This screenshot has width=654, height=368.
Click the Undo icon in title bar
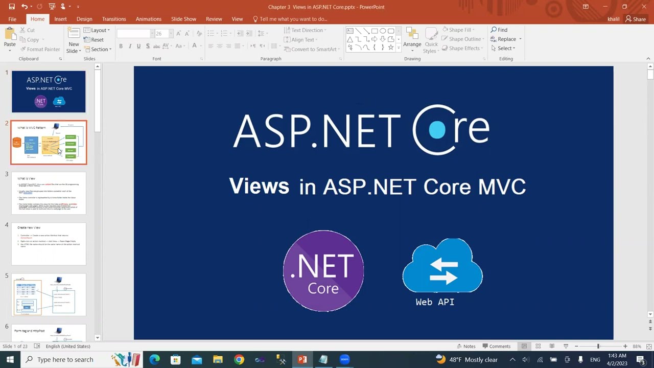click(24, 7)
